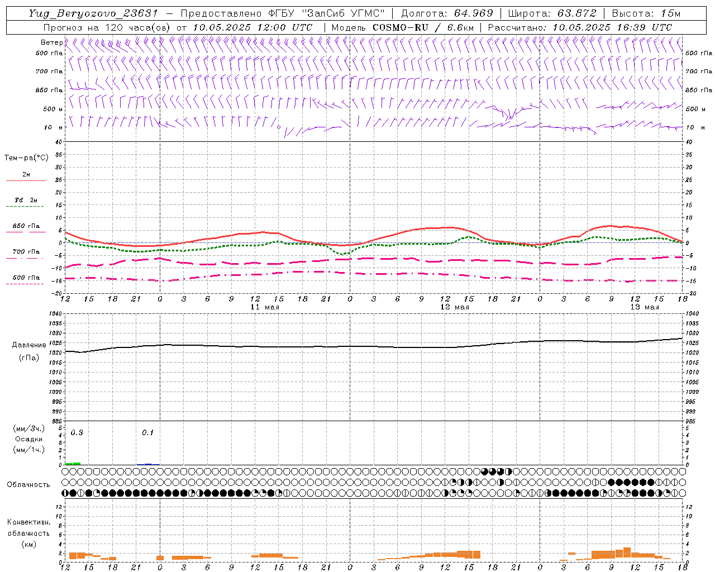Jump to the 13 мая date marker
Viewport: 715px width, 572px height.
click(645, 307)
